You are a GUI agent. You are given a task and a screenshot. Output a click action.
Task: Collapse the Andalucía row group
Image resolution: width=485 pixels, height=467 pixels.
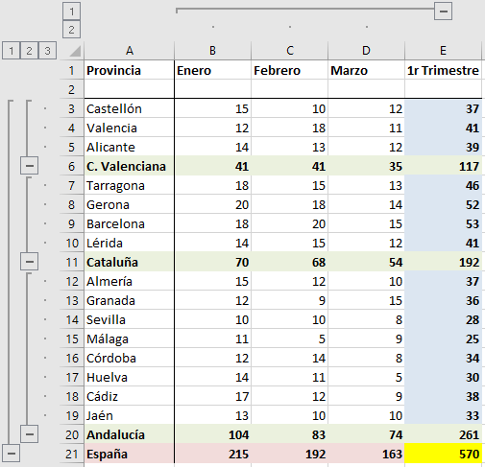(29, 434)
